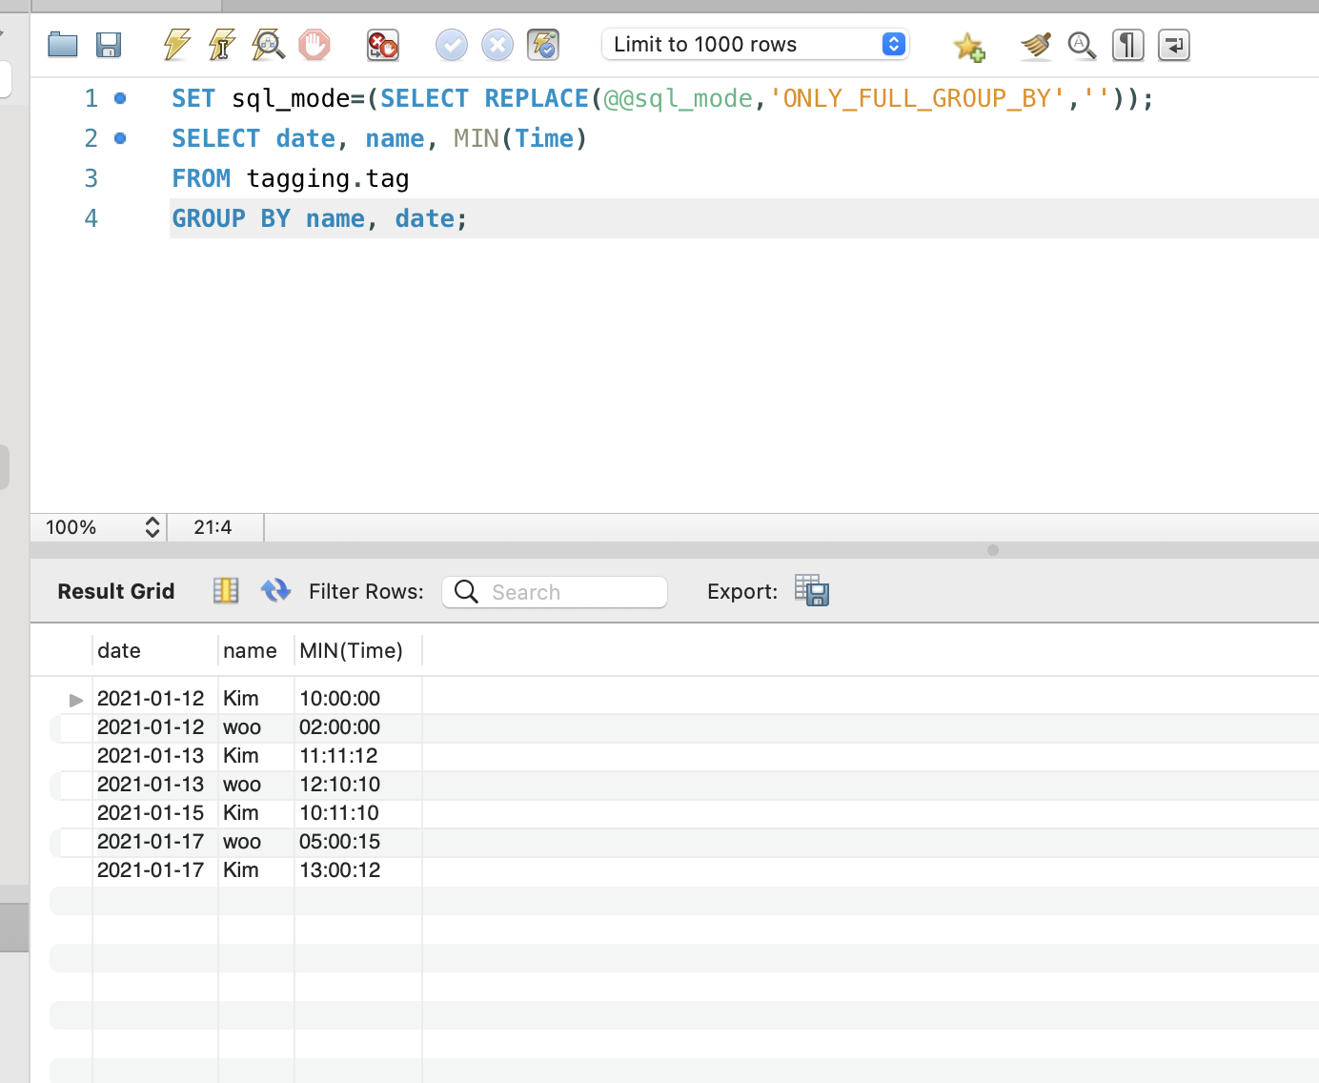Toggle display of invisible characters

pos(1128,45)
